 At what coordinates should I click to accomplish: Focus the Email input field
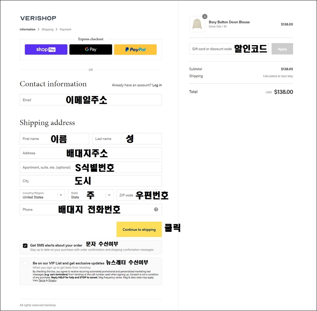(90, 100)
